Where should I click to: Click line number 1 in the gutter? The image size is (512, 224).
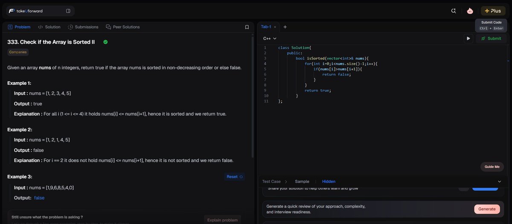265,48
